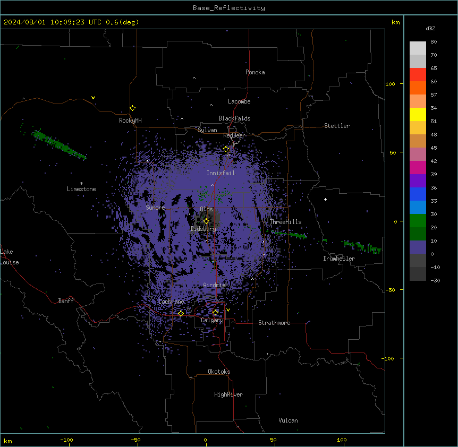
Task: Select the yellow diamond marker between Olds and Didsbury
Action: pos(206,221)
